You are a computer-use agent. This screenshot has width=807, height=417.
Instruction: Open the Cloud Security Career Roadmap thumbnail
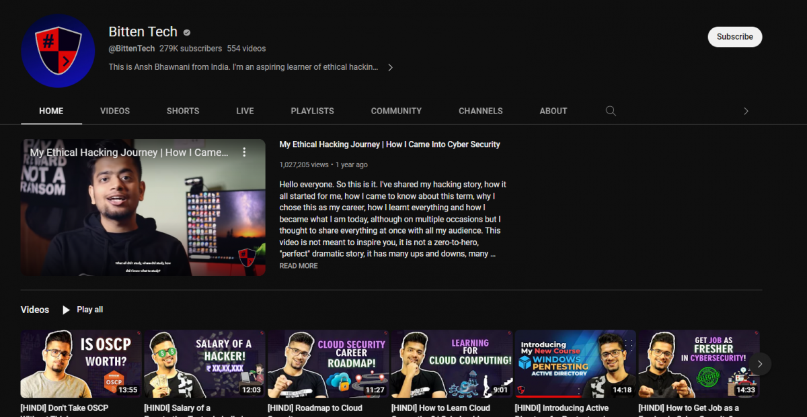pyautogui.click(x=328, y=364)
